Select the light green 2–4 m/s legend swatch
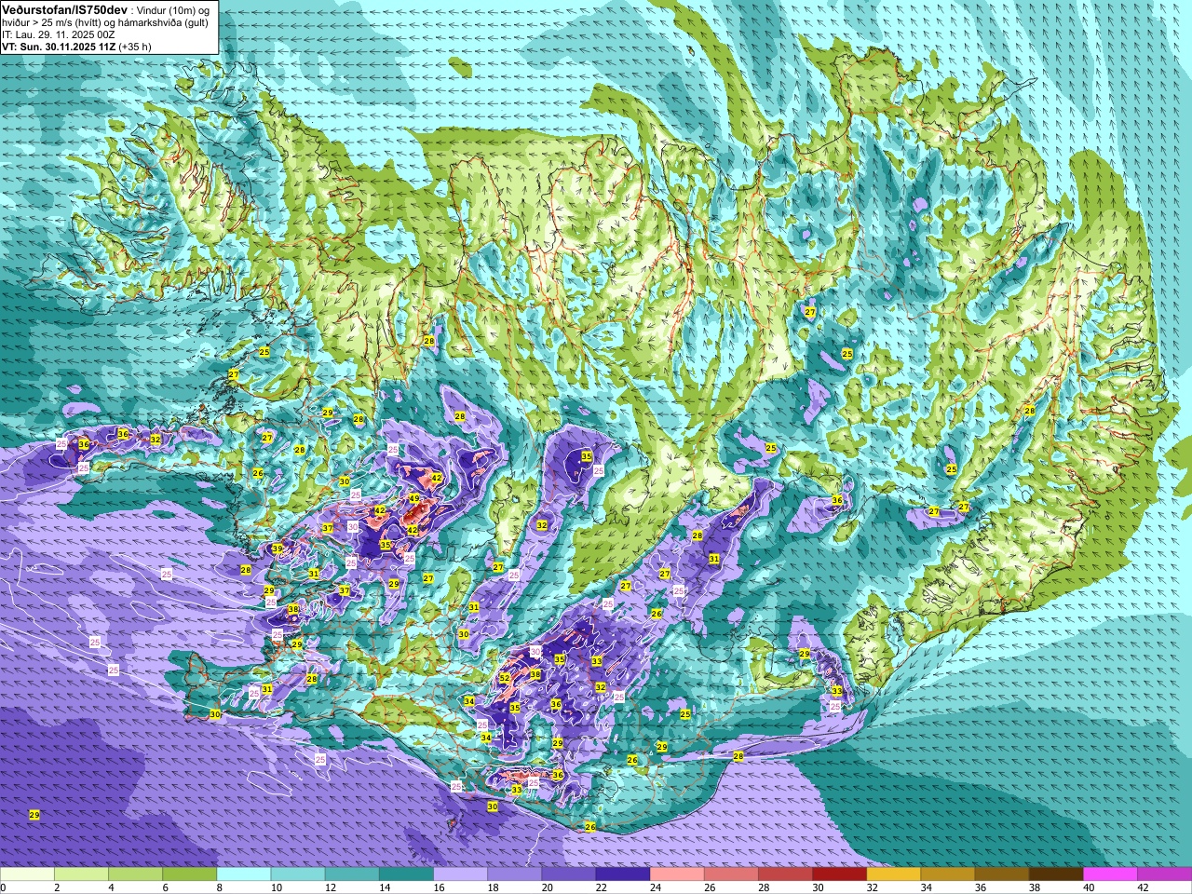The height and width of the screenshot is (894, 1192). coord(81,874)
